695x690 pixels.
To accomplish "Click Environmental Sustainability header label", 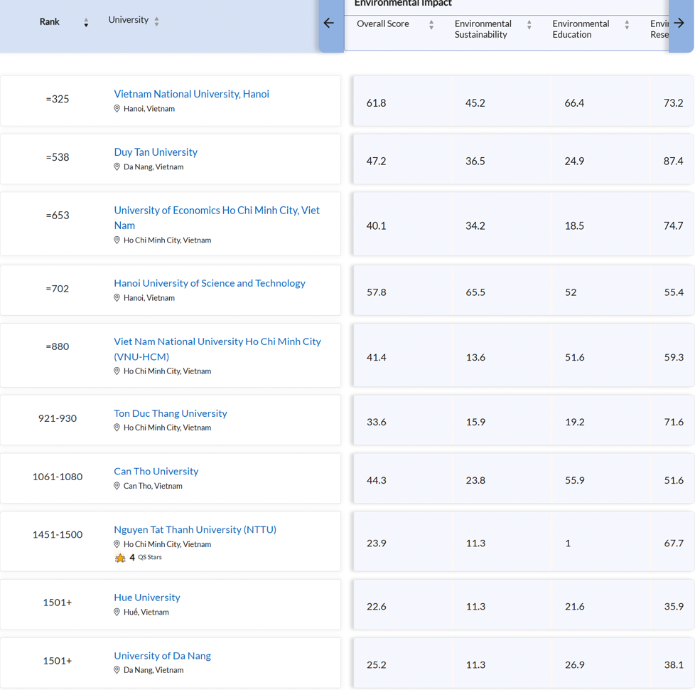I will point(483,29).
